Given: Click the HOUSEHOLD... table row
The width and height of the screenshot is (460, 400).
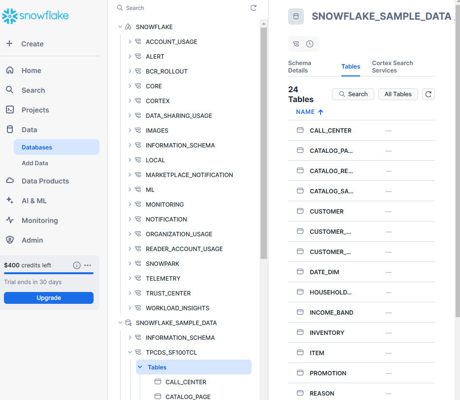Looking at the screenshot, I should click(x=361, y=292).
